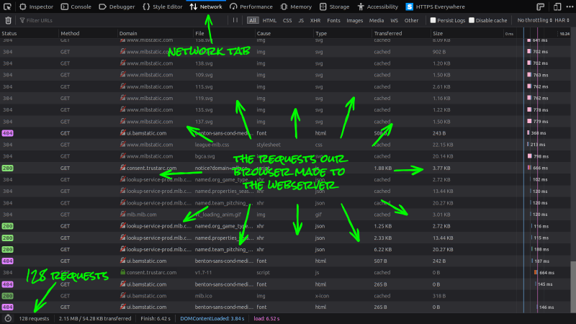Select the mlb.ico request row
The width and height of the screenshot is (576, 324).
(x=285, y=296)
